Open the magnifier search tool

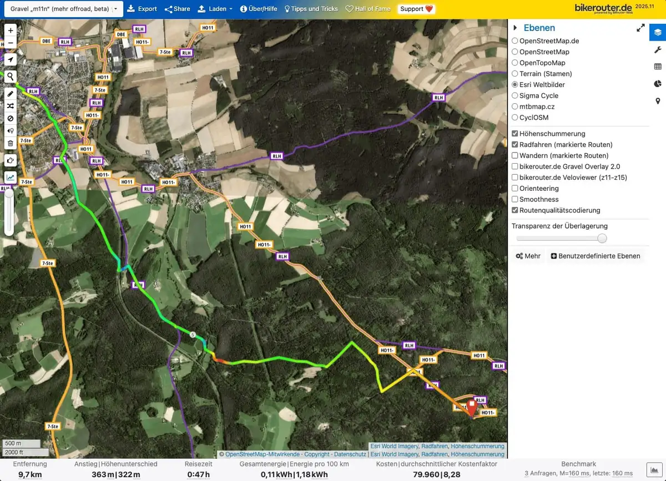pos(10,77)
